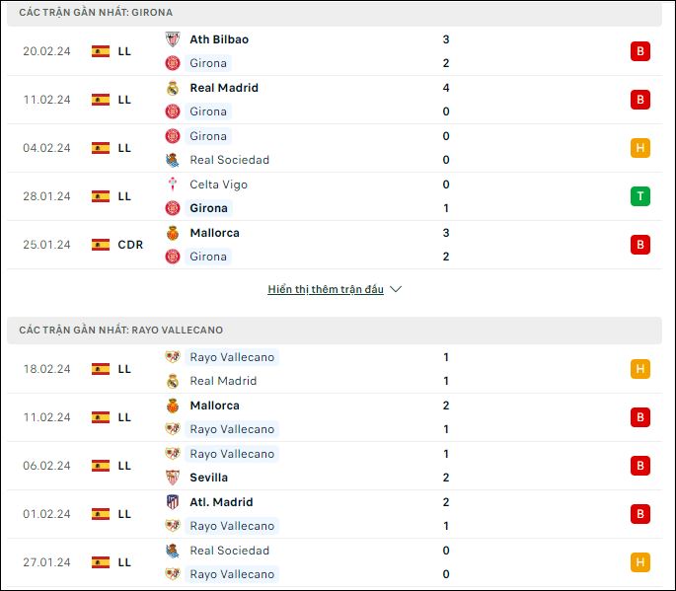Click Mallorca crest in 25.01.24 cup match
This screenshot has height=591, width=676.
click(x=173, y=233)
